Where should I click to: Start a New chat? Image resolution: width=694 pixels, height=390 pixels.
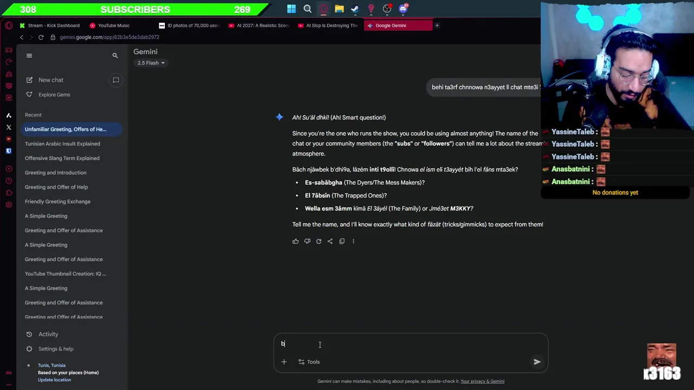click(50, 80)
